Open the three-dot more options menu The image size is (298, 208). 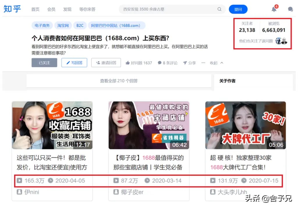203,63
